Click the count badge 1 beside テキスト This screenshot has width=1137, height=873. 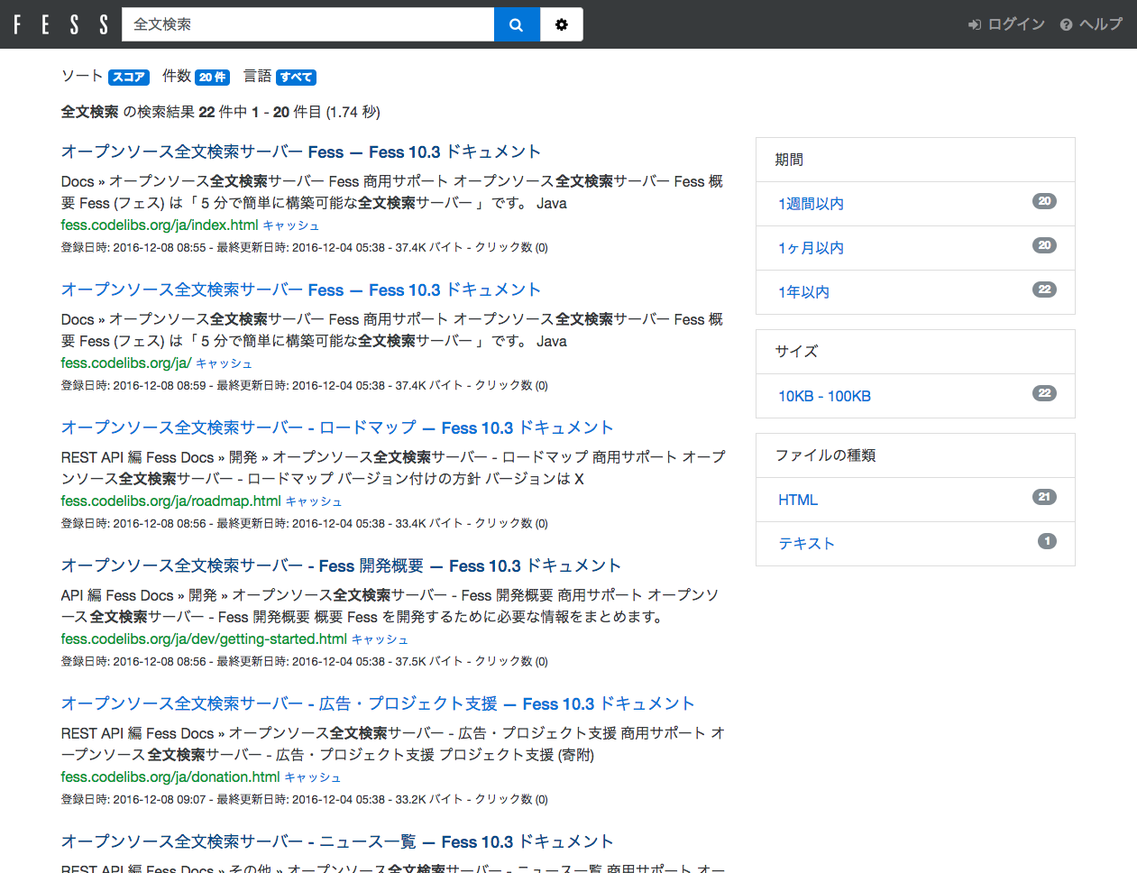[x=1047, y=541]
